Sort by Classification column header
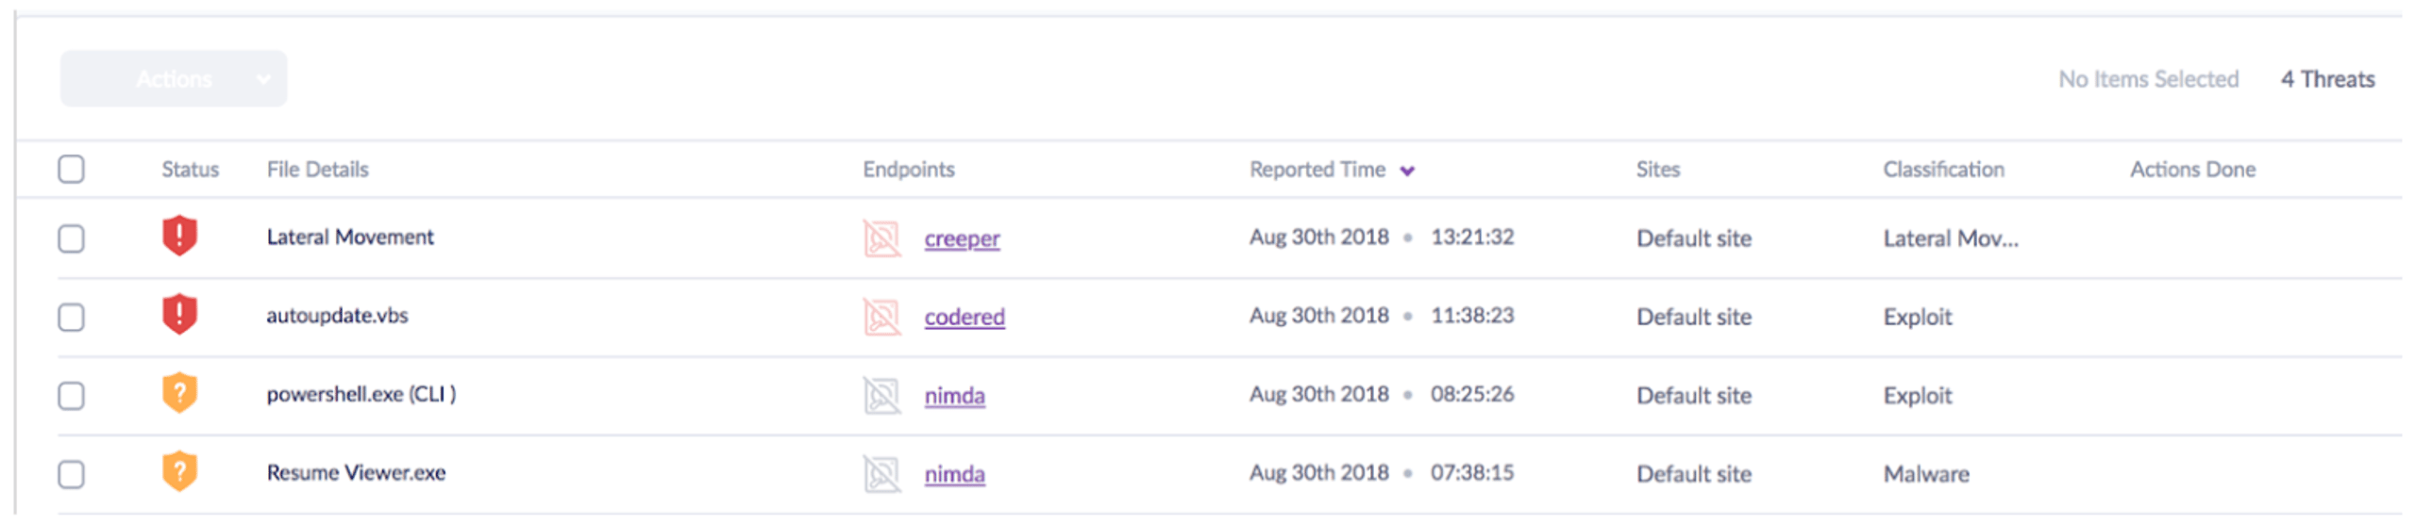This screenshot has width=2416, height=524. (1943, 170)
